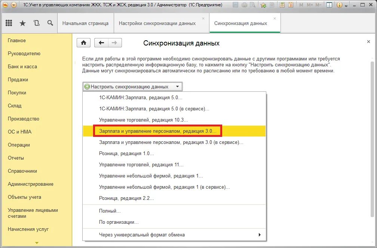Click the M memory button
The image size is (377, 248).
pos(301,5)
